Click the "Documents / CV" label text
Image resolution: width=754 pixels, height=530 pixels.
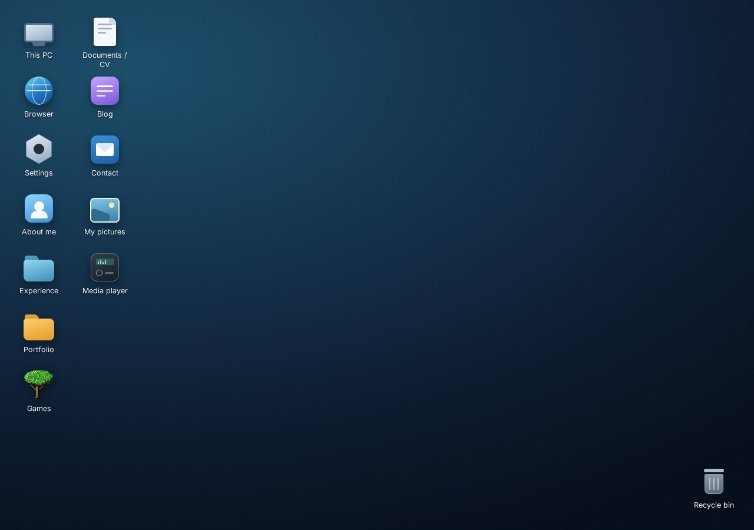[105, 60]
